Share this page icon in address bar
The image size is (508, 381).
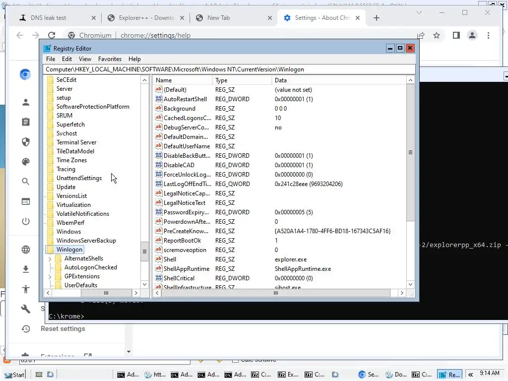(421, 35)
